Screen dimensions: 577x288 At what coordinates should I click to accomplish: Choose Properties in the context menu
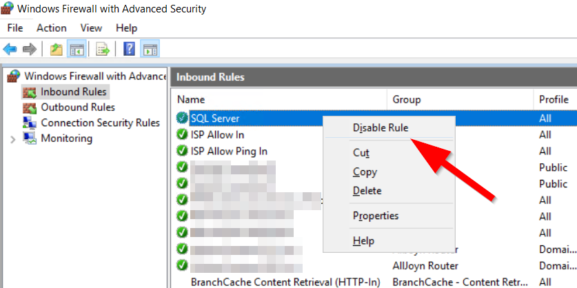[x=376, y=216]
